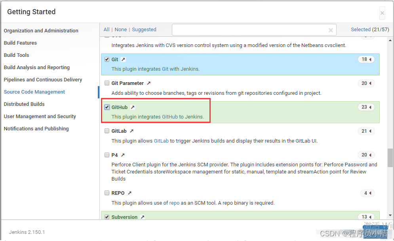
Task: Select Suggested plugins link
Action: pos(144,30)
